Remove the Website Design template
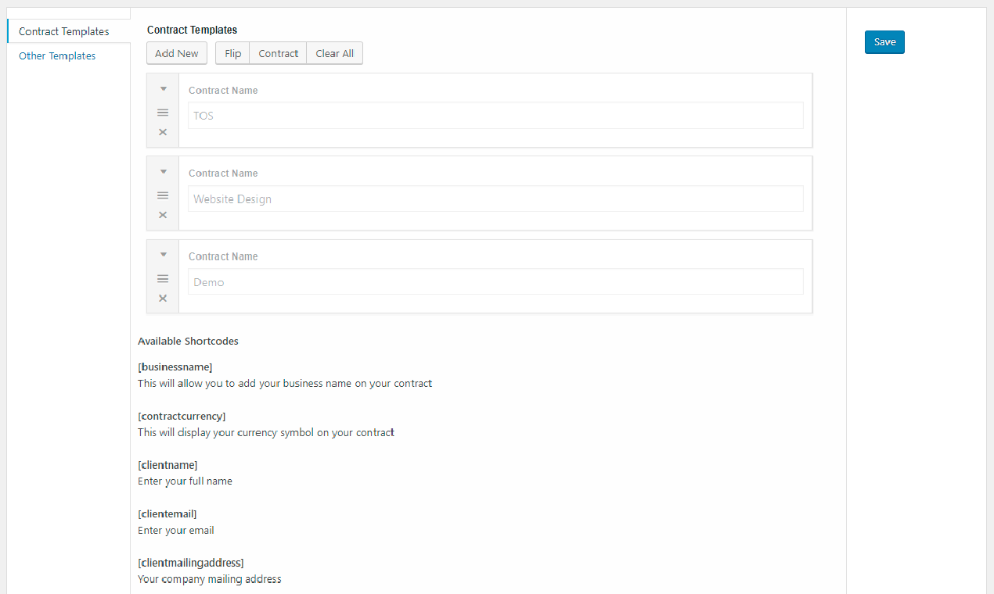The width and height of the screenshot is (994, 594). (162, 215)
